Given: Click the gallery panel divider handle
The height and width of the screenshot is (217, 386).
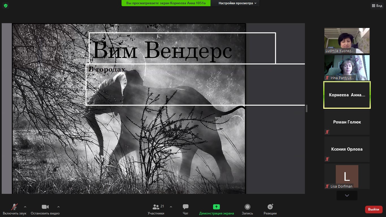Looking at the screenshot, I should pyautogui.click(x=307, y=108).
